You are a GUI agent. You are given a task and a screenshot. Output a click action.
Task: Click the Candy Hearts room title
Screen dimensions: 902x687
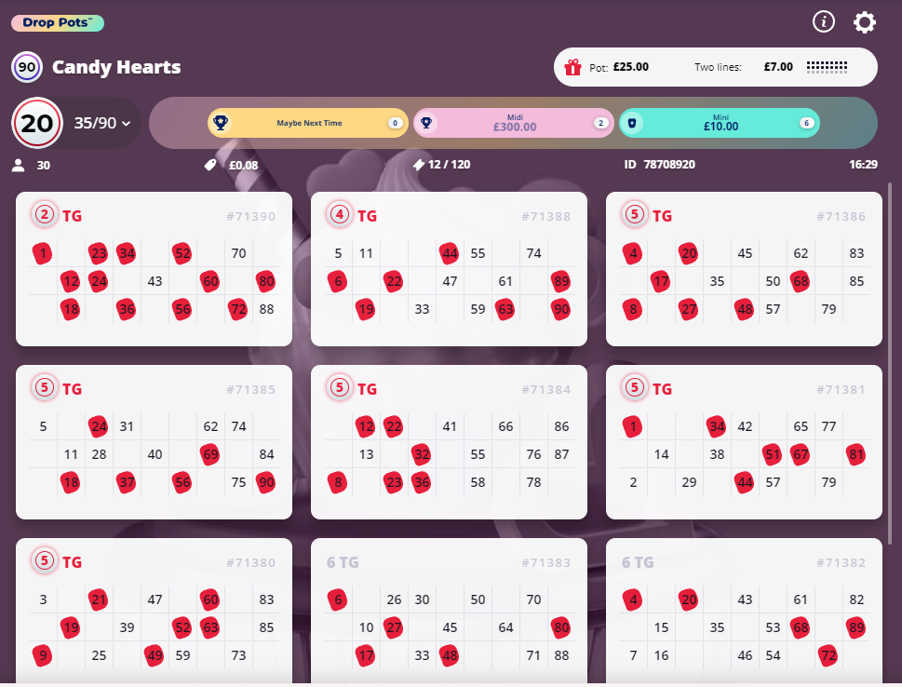pyautogui.click(x=116, y=67)
